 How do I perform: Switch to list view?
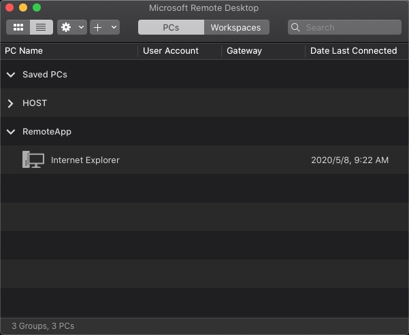click(42, 27)
